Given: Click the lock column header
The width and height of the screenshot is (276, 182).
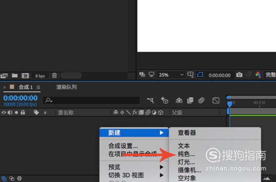Looking at the screenshot, I should click(x=23, y=112).
